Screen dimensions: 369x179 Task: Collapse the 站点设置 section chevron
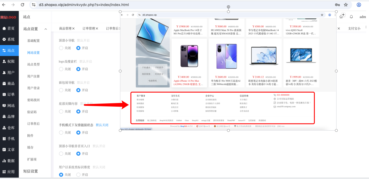45,29
